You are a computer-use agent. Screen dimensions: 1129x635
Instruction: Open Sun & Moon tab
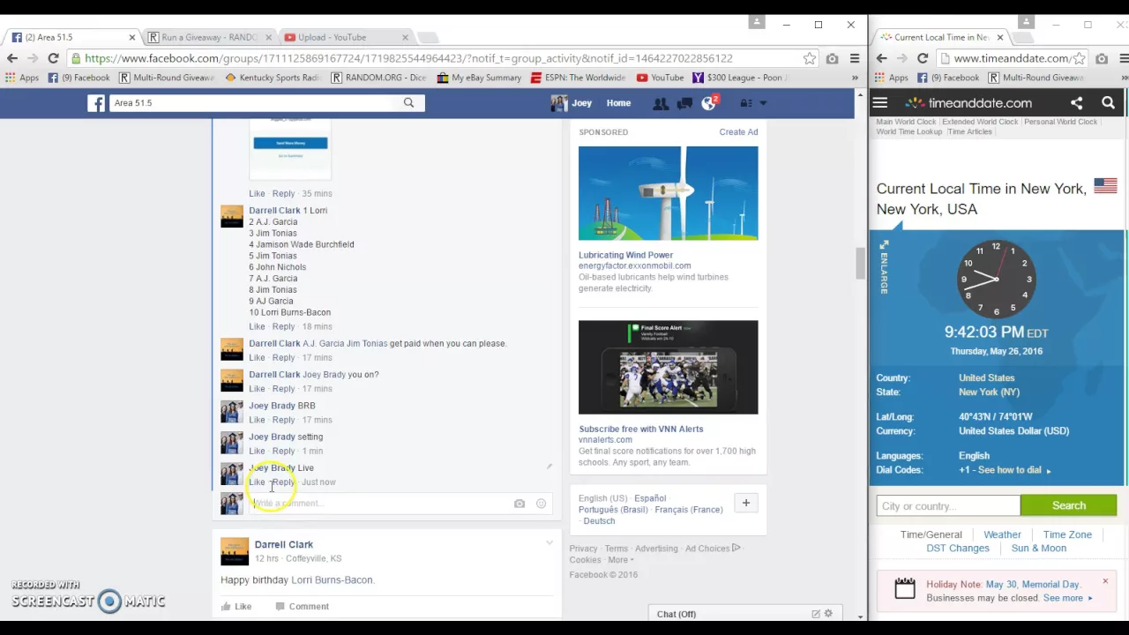tap(1039, 549)
